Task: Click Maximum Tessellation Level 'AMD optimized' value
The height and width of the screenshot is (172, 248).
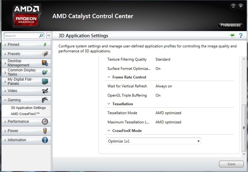Action: tap(168, 122)
